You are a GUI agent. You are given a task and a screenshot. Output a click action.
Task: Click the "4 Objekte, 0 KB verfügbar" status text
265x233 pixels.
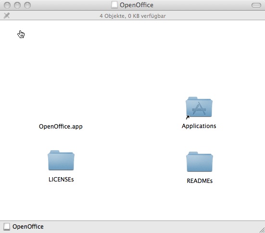[x=133, y=16]
